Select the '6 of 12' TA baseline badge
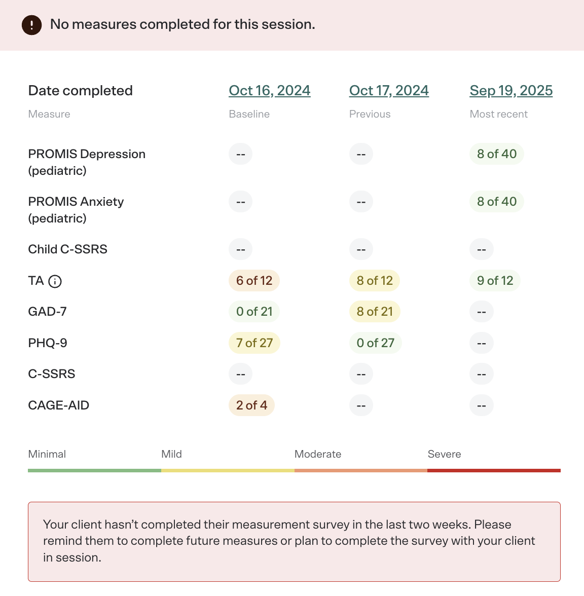 [x=253, y=280]
